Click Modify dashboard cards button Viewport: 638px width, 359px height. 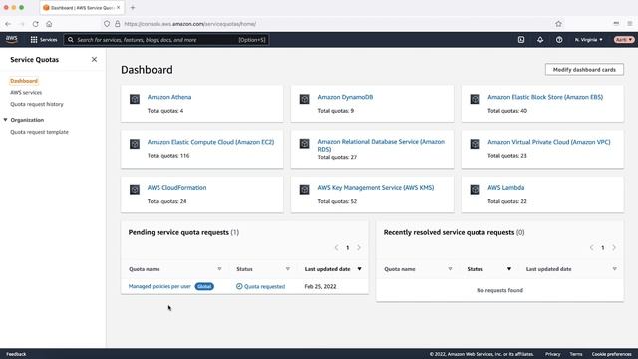coord(584,69)
